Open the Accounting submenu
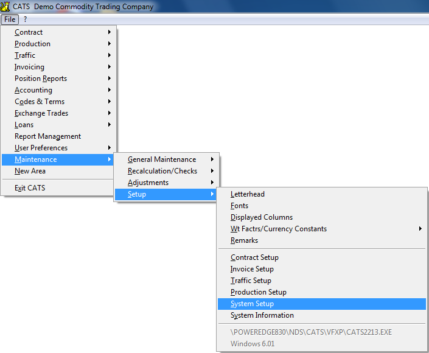Viewport: 429px width, 353px height. [x=59, y=90]
